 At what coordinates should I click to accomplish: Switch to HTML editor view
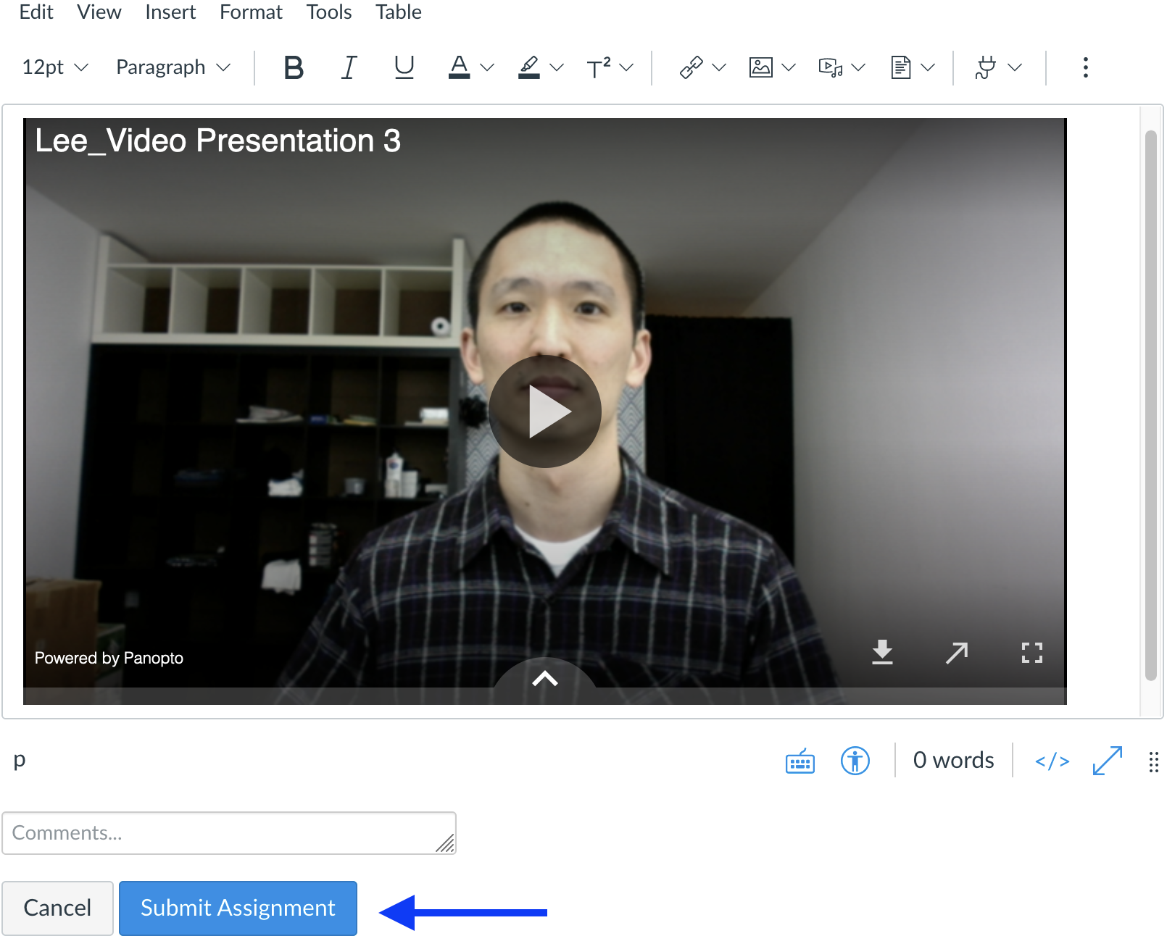[x=1052, y=761]
